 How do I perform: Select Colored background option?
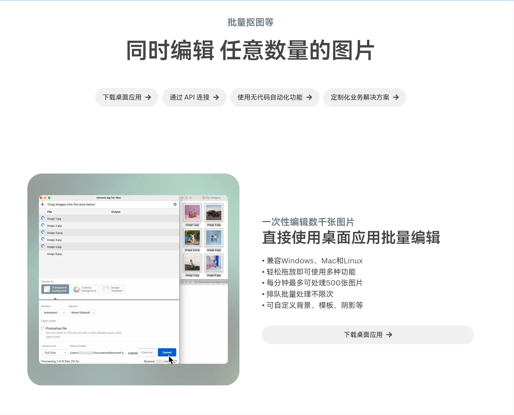pyautogui.click(x=85, y=289)
